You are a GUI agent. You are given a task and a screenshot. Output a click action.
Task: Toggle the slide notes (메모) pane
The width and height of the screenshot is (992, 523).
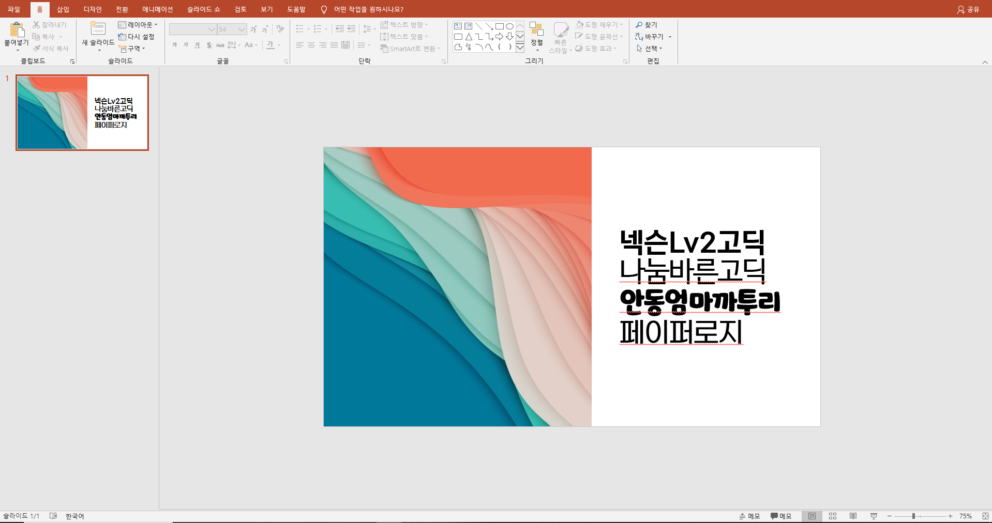[x=749, y=516]
